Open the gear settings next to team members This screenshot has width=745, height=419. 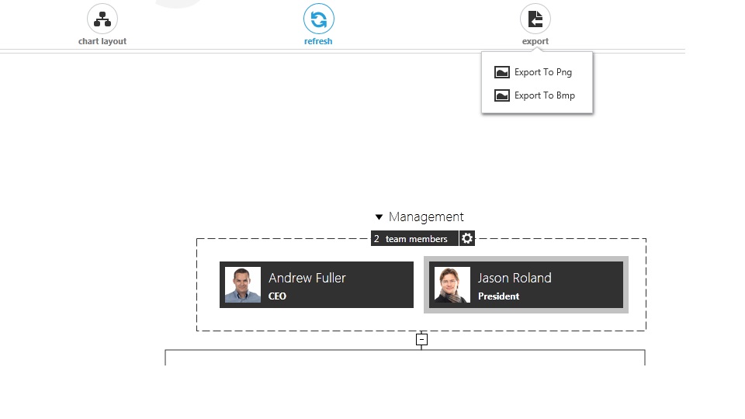[x=467, y=239]
